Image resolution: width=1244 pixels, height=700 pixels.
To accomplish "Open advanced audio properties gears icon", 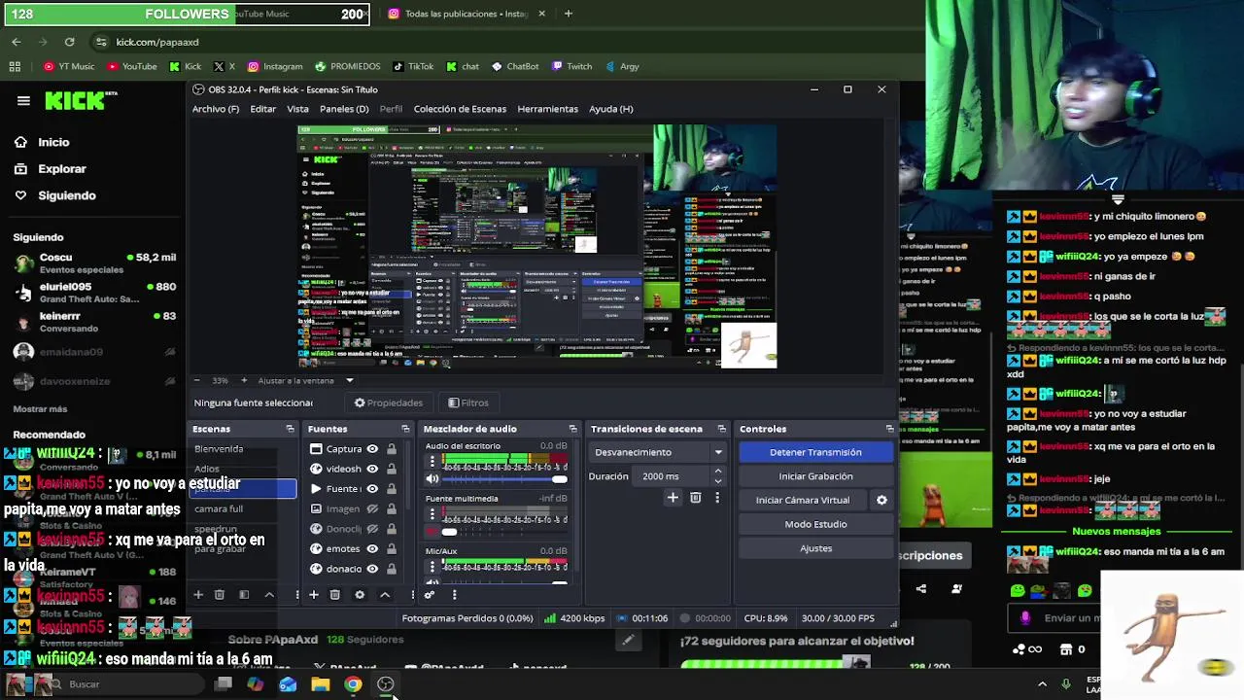I will tap(430, 595).
